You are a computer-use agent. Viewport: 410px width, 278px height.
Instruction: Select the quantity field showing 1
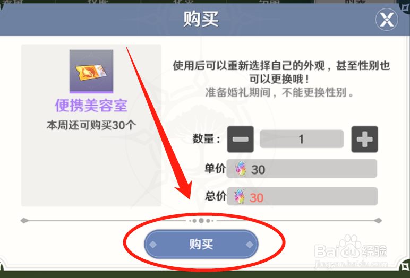302,139
